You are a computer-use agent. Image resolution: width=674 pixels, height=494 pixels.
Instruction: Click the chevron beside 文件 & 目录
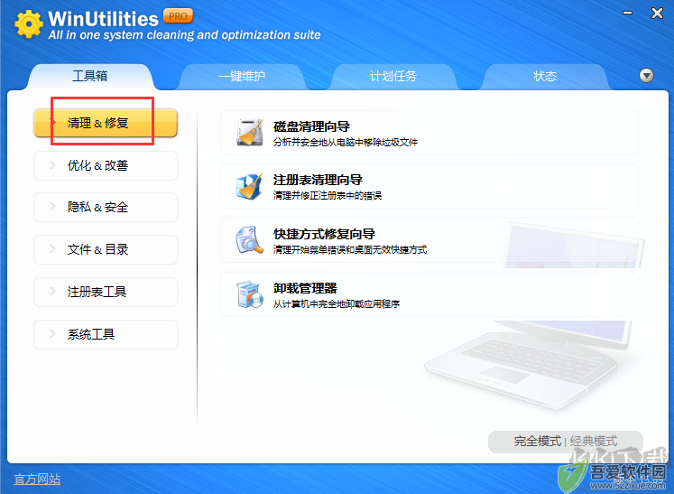tap(52, 248)
